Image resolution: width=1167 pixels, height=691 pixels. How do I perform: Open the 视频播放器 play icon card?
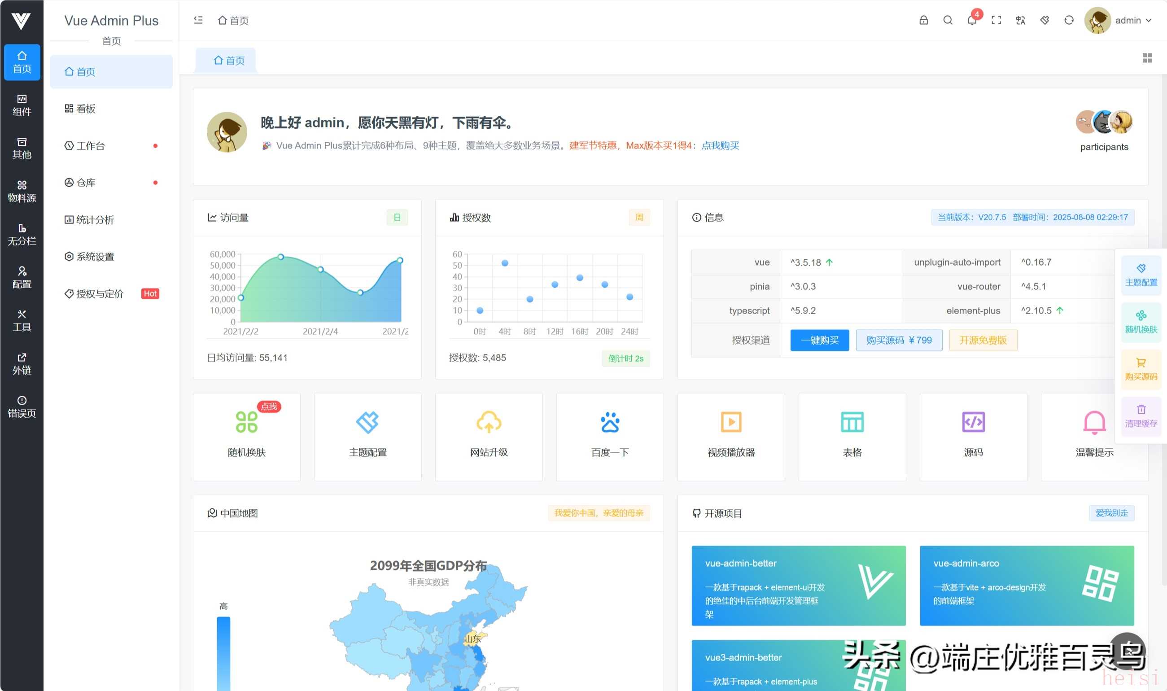point(731,422)
